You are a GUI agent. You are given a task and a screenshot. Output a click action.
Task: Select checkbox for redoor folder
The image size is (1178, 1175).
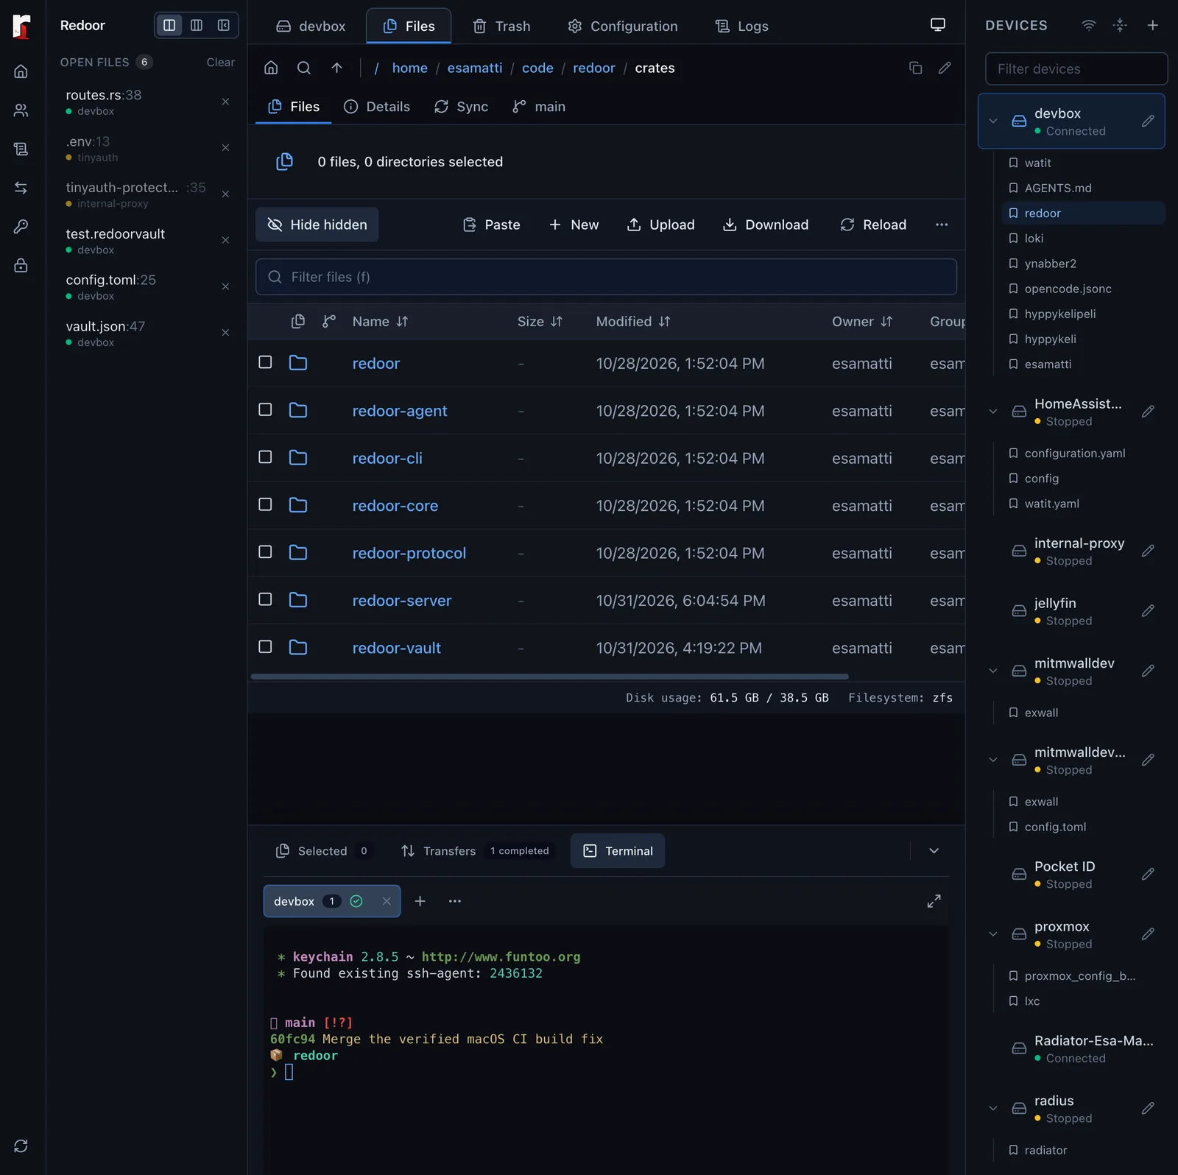tap(265, 362)
